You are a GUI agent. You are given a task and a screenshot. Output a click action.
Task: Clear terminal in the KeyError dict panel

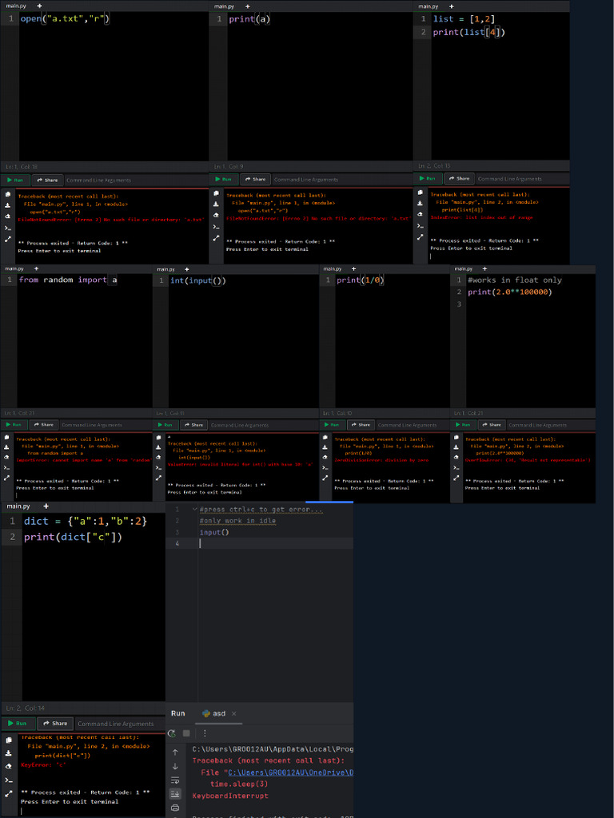8,766
